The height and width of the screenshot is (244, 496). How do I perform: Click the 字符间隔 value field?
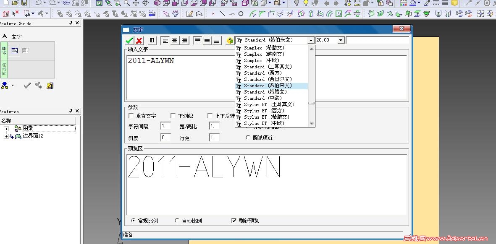tap(165, 126)
